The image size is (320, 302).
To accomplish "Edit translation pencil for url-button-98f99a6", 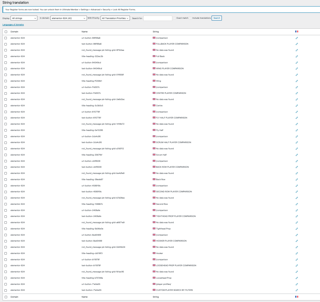I will pos(297,38).
